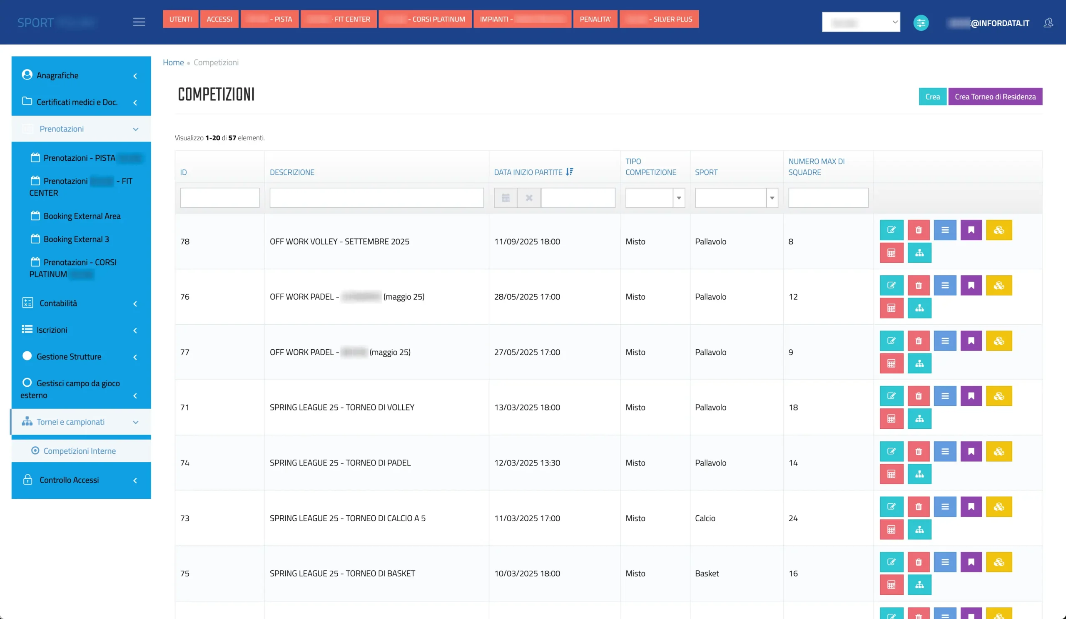Open the PENALITA' top tab
The width and height of the screenshot is (1066, 619).
[595, 20]
